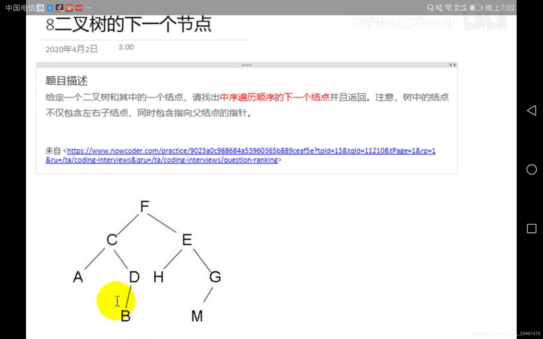Click tree node D

pos(134,277)
